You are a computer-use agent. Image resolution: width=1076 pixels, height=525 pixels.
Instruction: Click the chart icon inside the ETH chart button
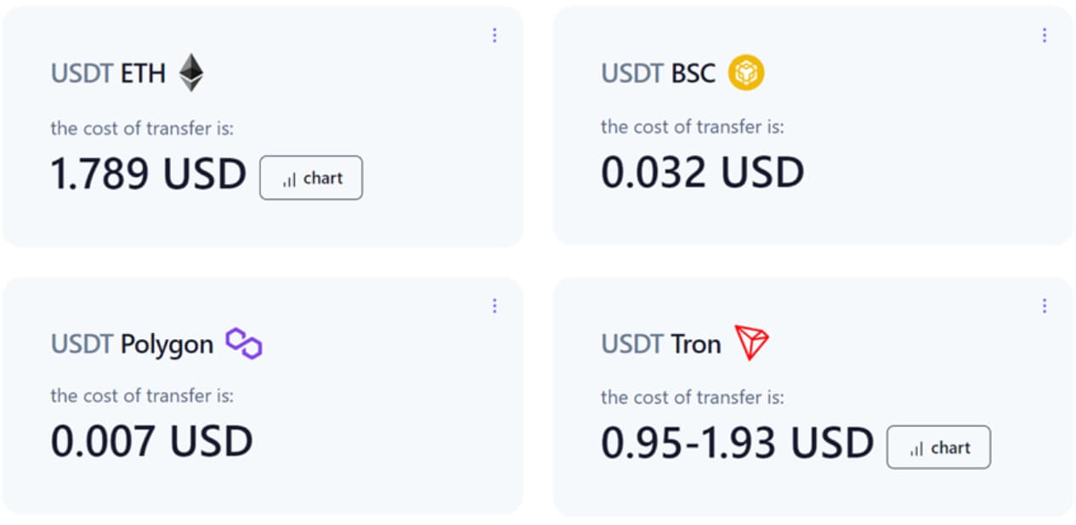[x=287, y=178]
